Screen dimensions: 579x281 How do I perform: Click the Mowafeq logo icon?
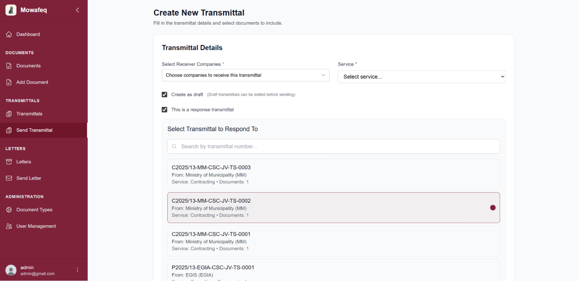[11, 10]
